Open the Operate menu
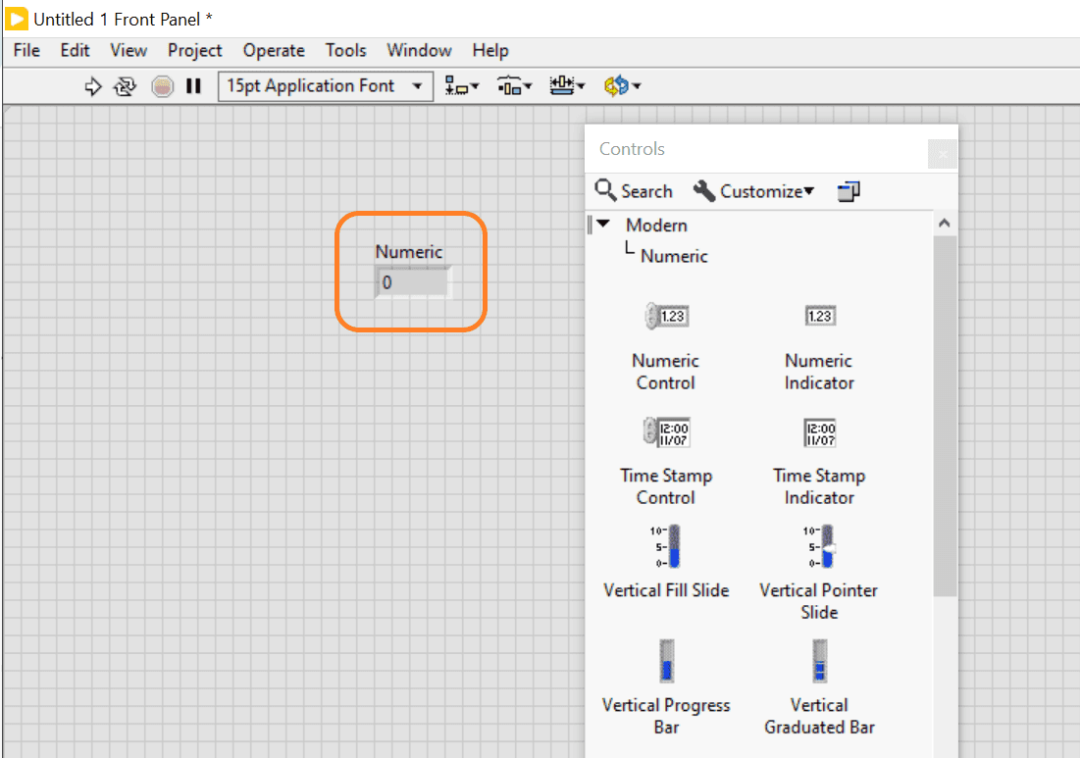The height and width of the screenshot is (758, 1080). pyautogui.click(x=274, y=50)
